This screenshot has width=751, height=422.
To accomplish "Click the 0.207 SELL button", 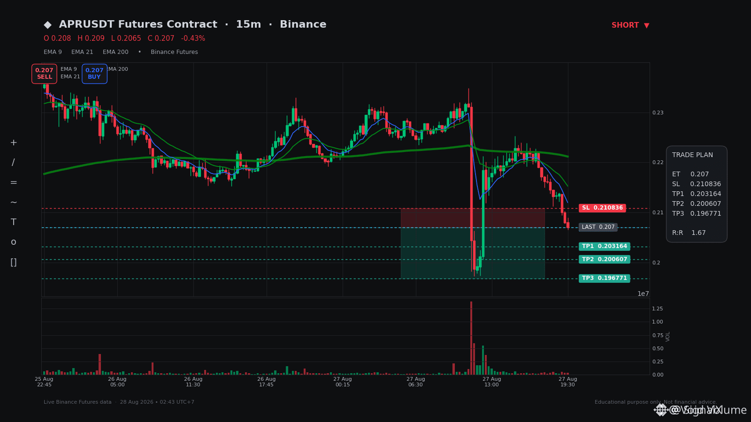I will [x=44, y=74].
